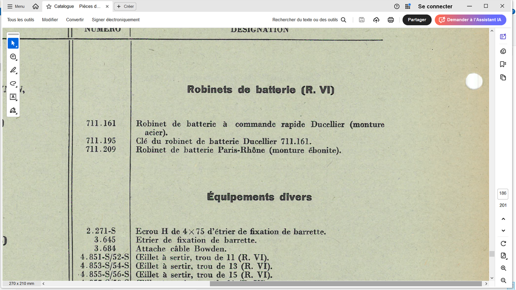Open Signer électroniquement

pyautogui.click(x=116, y=20)
